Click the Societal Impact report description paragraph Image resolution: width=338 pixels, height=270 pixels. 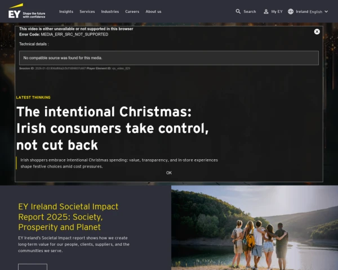74,244
